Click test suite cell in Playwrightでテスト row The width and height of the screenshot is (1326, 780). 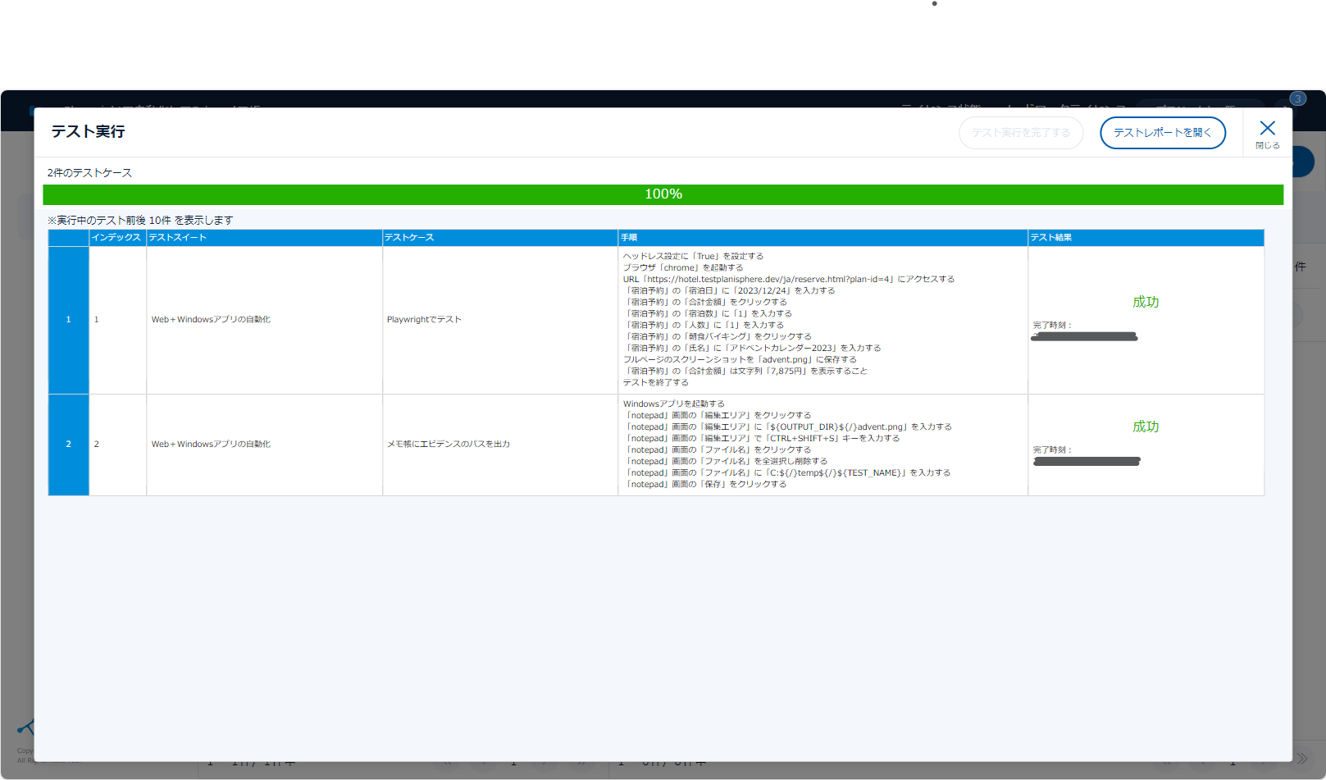click(264, 320)
